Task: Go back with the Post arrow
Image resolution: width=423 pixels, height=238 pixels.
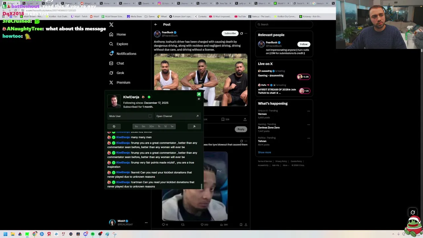Action: [156, 24]
